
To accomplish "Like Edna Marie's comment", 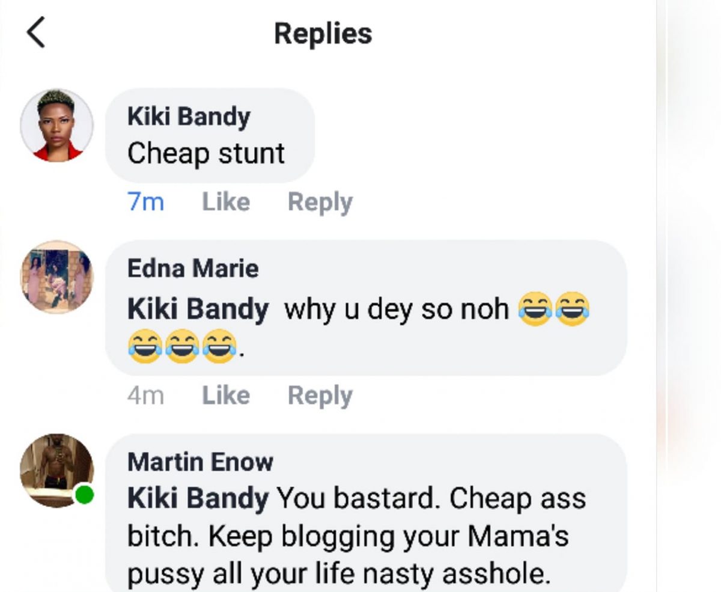I will [226, 395].
